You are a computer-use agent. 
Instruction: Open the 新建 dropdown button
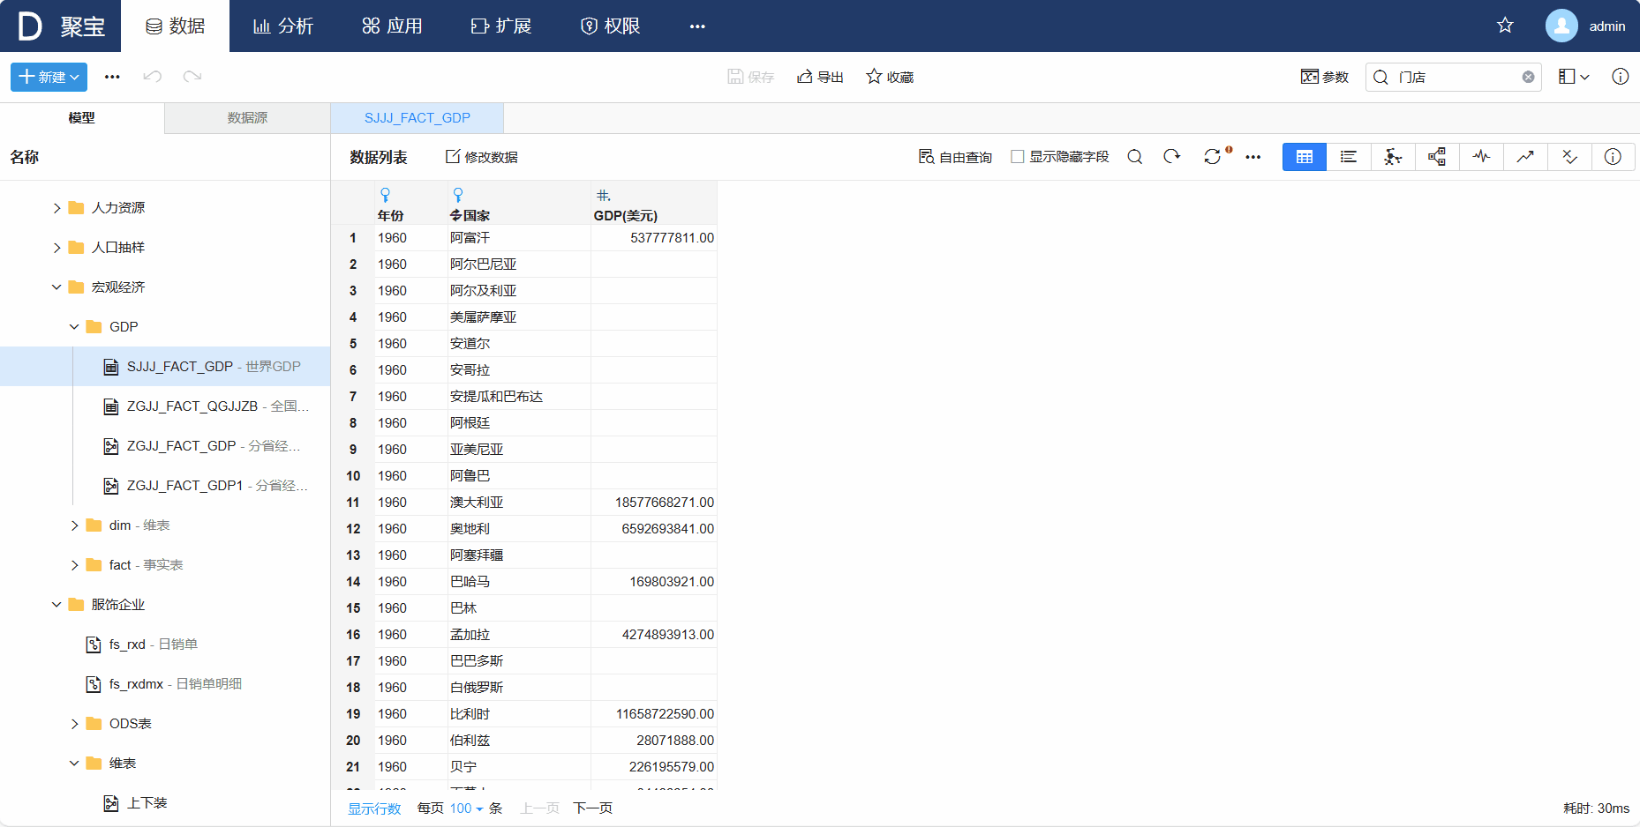pos(49,77)
